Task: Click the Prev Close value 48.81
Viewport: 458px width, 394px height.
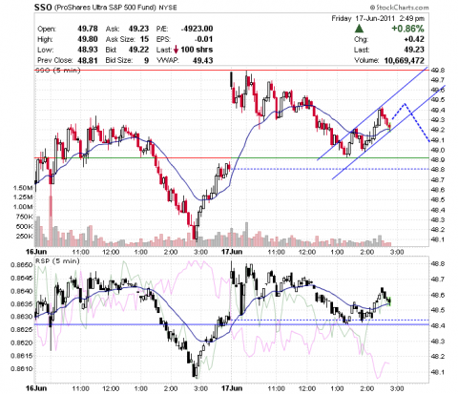Action: 88,60
